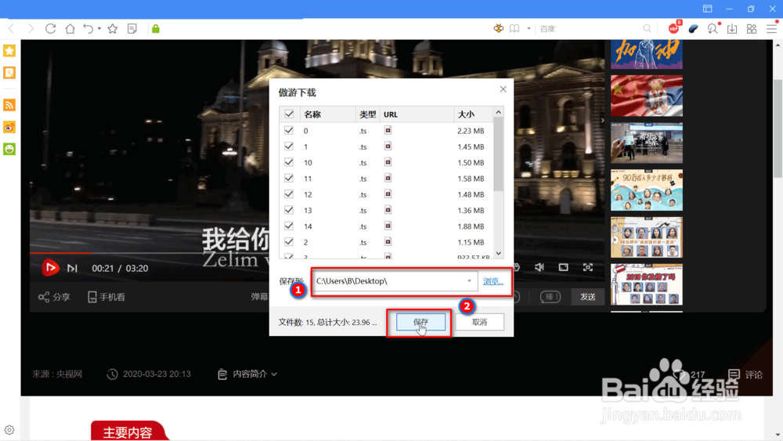
Task: Open sidebar settings gear icon
Action: [9, 430]
